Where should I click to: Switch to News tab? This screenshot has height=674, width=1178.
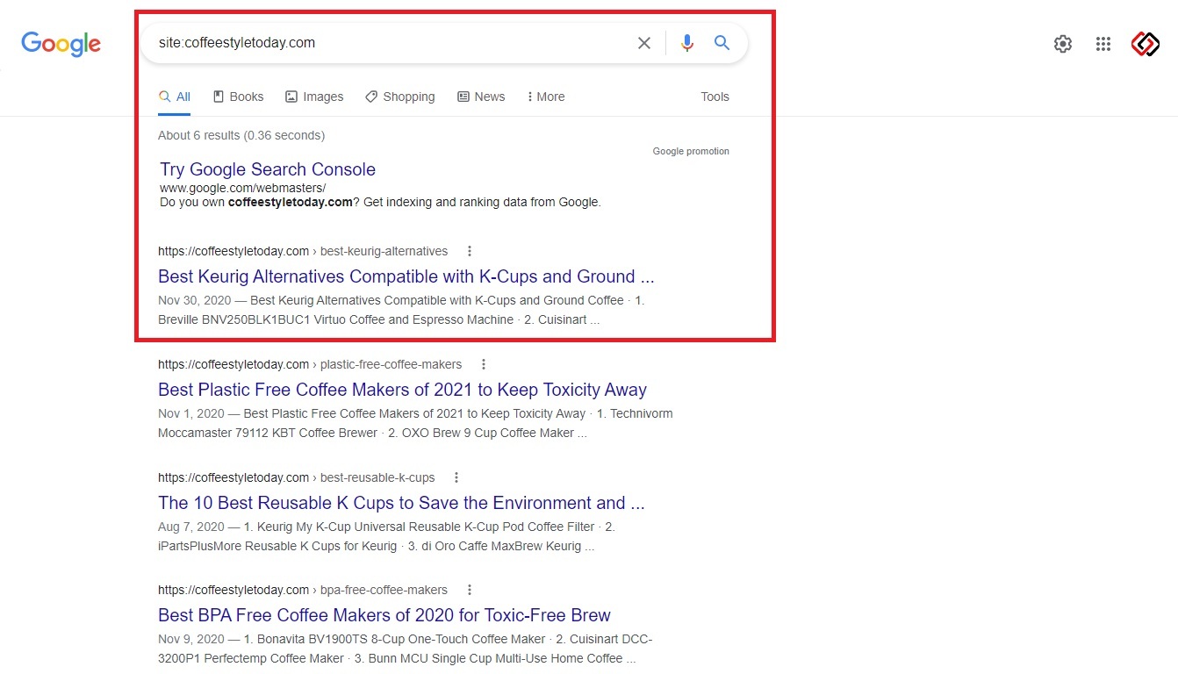coord(481,97)
